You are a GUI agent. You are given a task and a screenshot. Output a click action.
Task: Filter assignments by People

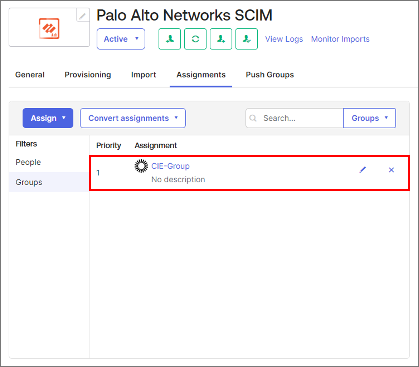(28, 162)
